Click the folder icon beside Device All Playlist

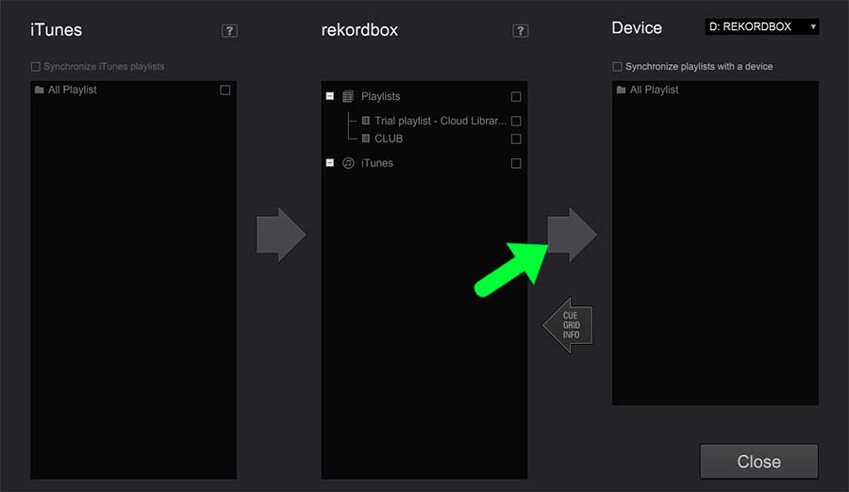pos(621,90)
